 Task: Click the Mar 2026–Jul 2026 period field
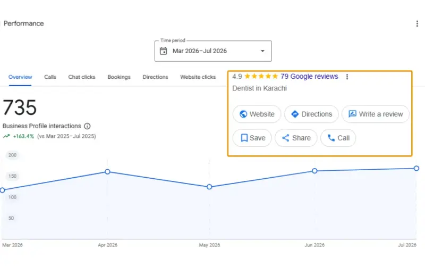point(213,51)
